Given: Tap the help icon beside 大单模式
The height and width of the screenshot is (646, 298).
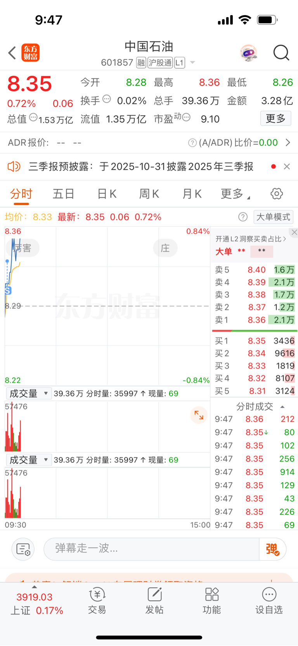Looking at the screenshot, I should pyautogui.click(x=243, y=217).
